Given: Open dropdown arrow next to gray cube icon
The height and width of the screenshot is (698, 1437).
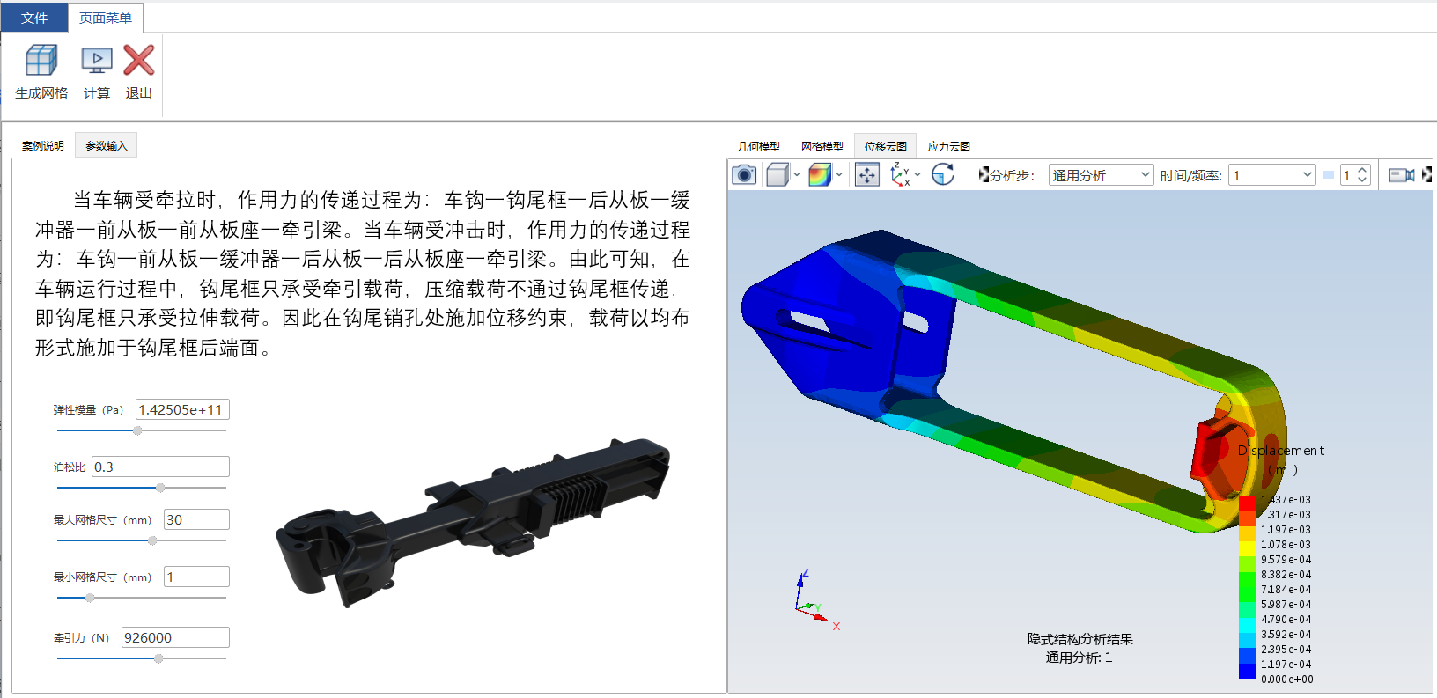Looking at the screenshot, I should [x=797, y=174].
